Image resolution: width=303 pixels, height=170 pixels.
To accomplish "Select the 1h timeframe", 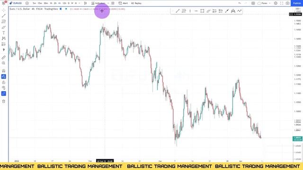I will (51, 3).
